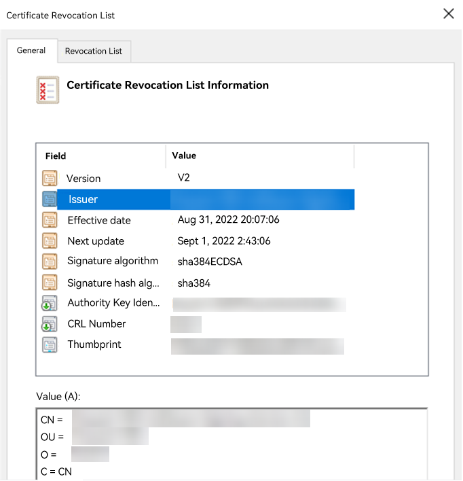Click the Signature hash algorithm icon
The image size is (463, 481).
50,283
